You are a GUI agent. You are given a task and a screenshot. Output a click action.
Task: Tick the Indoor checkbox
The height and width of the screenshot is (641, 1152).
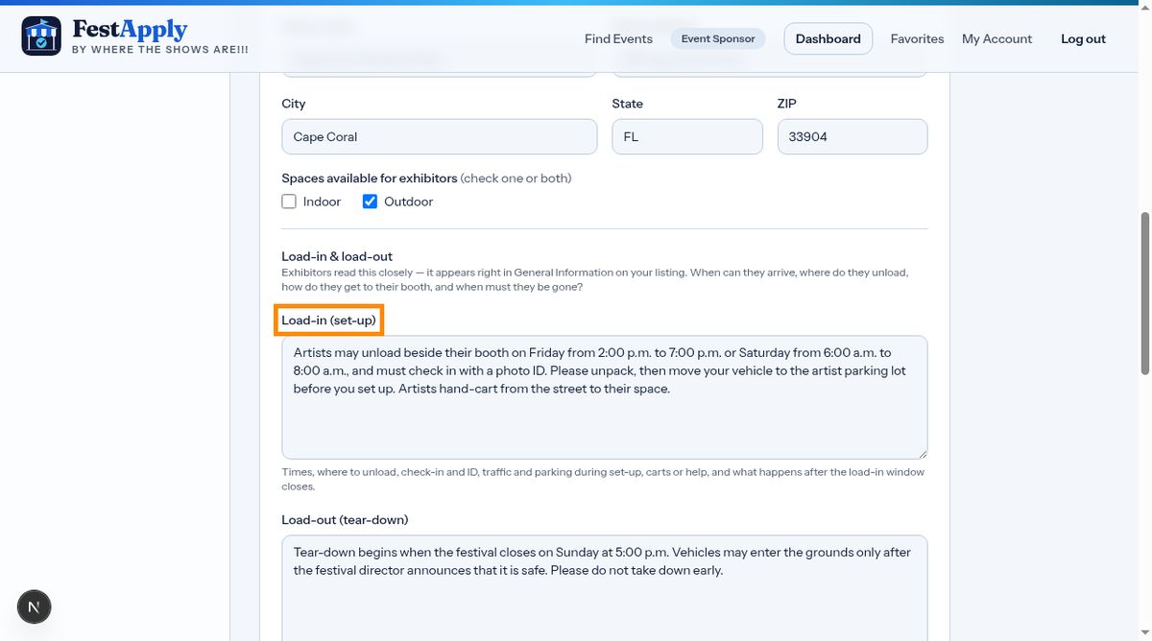point(289,202)
